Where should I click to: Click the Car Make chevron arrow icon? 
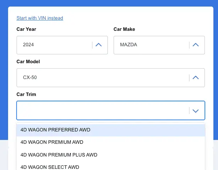(196, 45)
